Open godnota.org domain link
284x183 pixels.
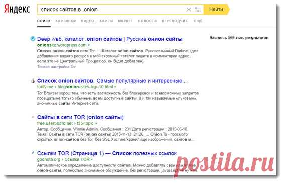(49, 160)
